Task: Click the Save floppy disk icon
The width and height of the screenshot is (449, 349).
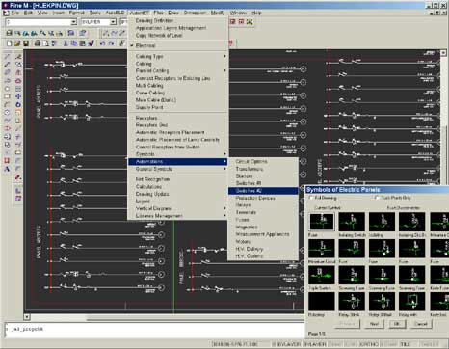Action: (26, 43)
